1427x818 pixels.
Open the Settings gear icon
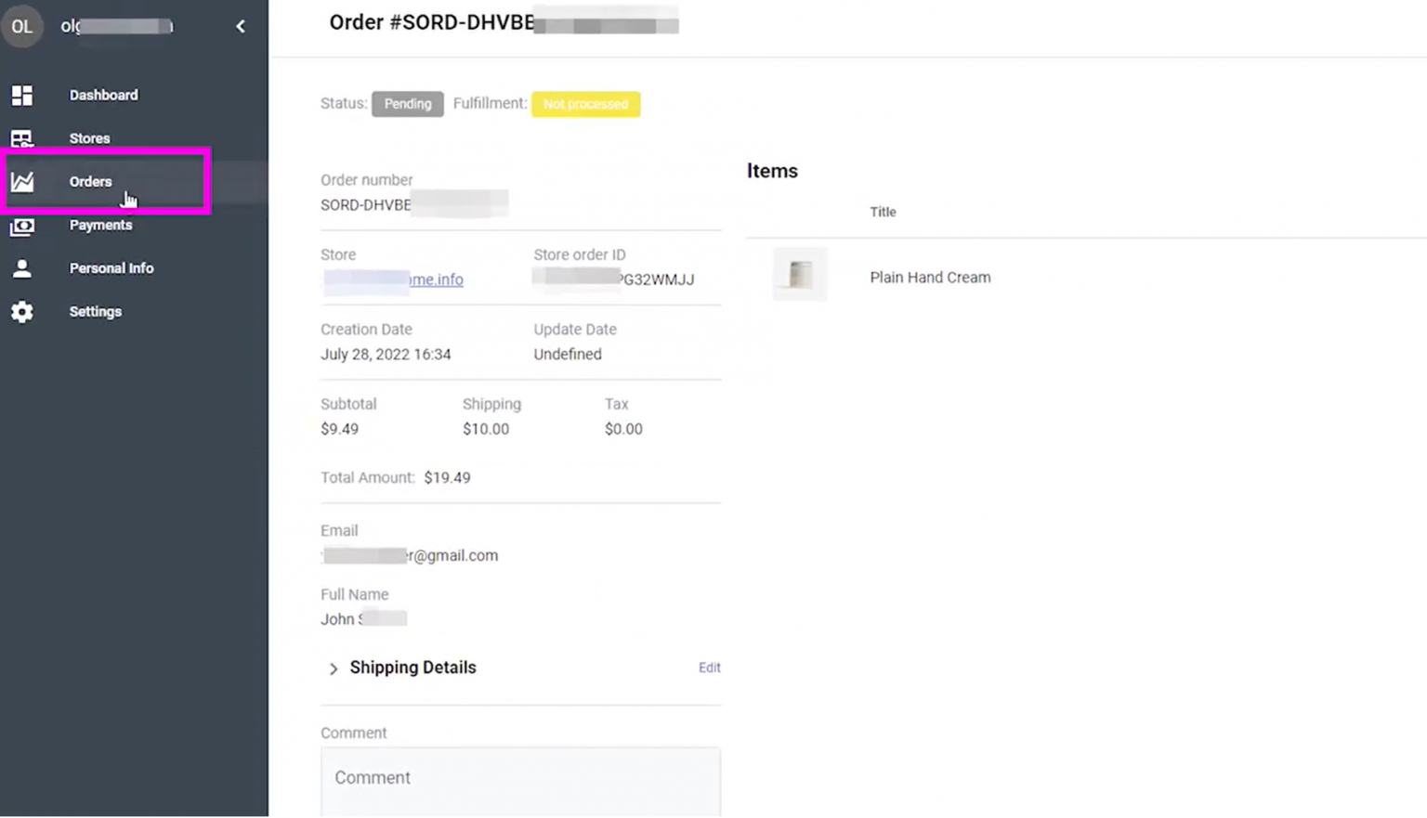(x=21, y=311)
